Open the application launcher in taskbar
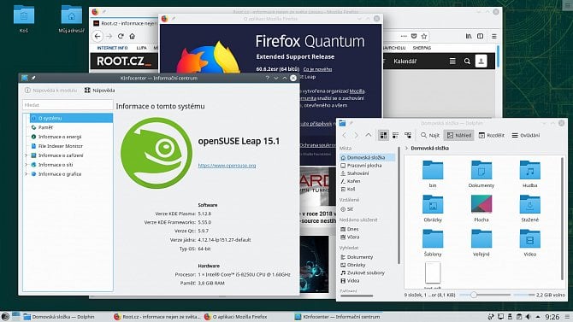 coord(5,317)
